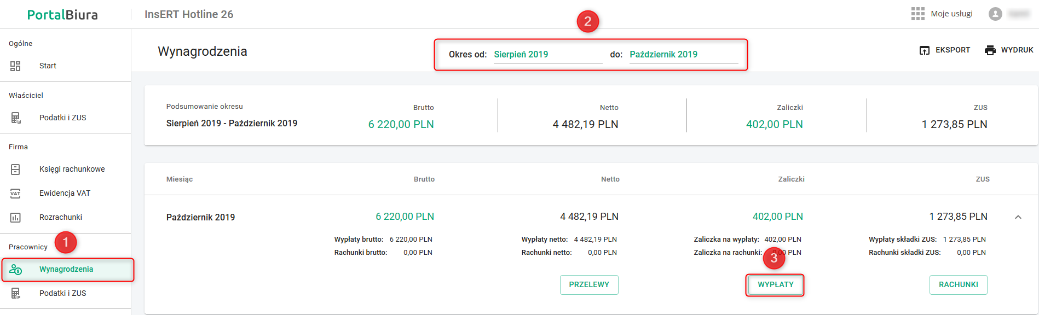The height and width of the screenshot is (315, 1039).
Task: Click the owner's Podatki i ZUS calculator icon
Action: [x=15, y=118]
